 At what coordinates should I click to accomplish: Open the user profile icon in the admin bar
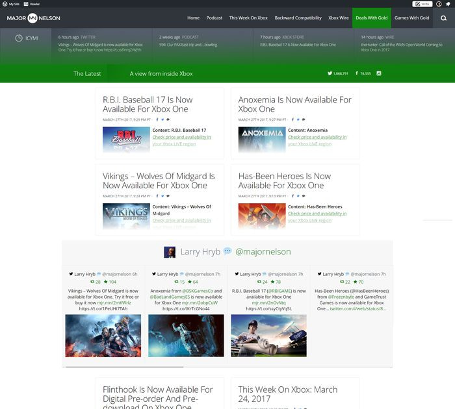pos(439,4)
